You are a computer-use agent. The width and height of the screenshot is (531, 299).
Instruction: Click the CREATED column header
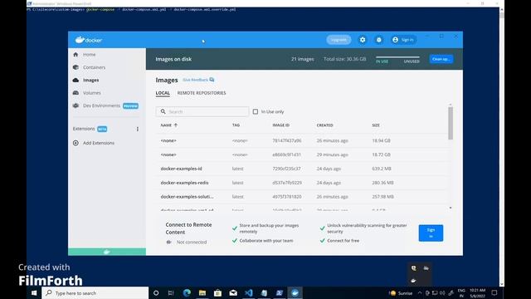(324, 125)
